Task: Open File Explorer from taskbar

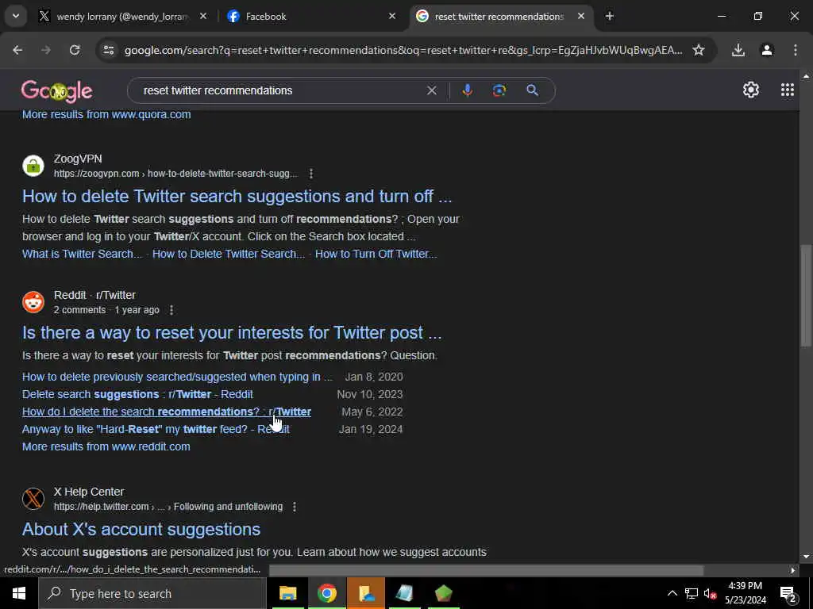Action: click(287, 593)
